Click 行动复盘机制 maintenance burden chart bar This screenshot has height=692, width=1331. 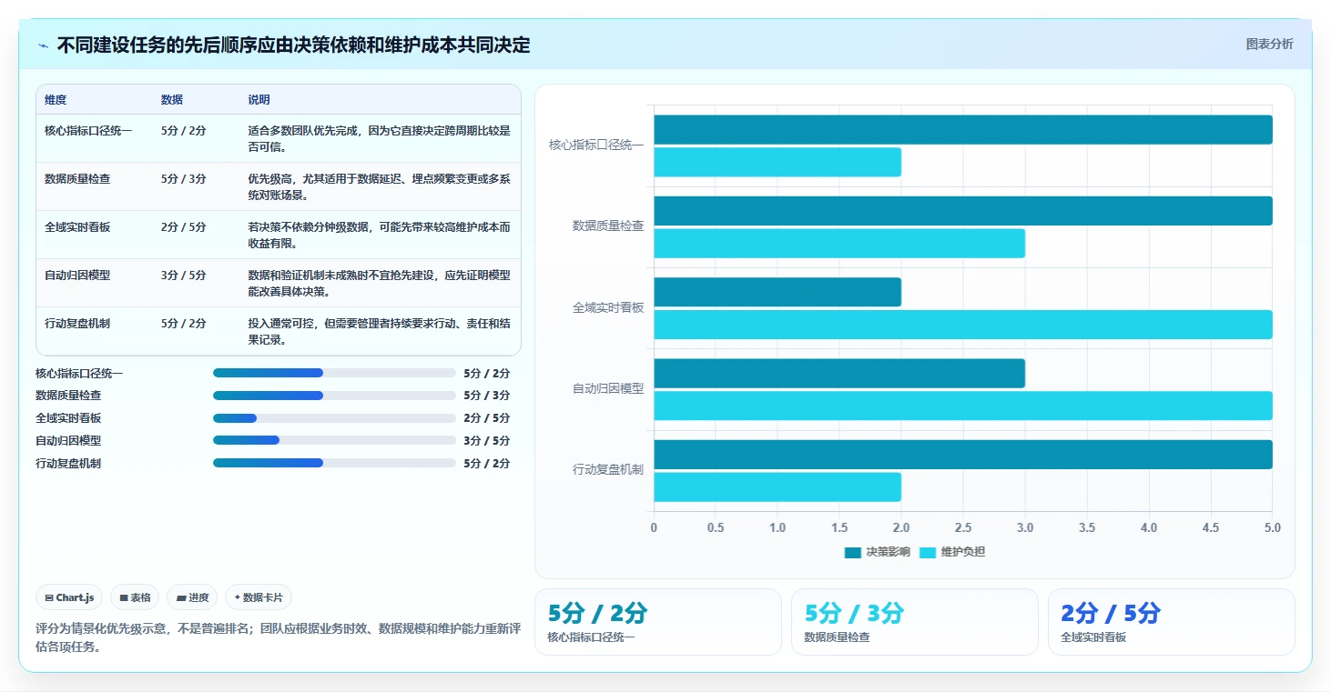777,487
